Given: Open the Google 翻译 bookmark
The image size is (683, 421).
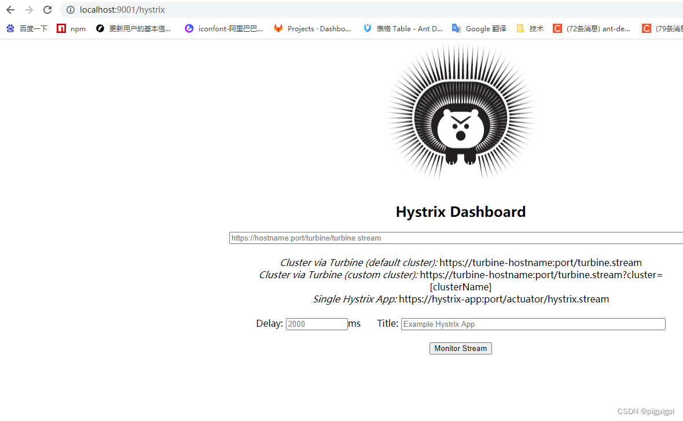Looking at the screenshot, I should tap(479, 28).
